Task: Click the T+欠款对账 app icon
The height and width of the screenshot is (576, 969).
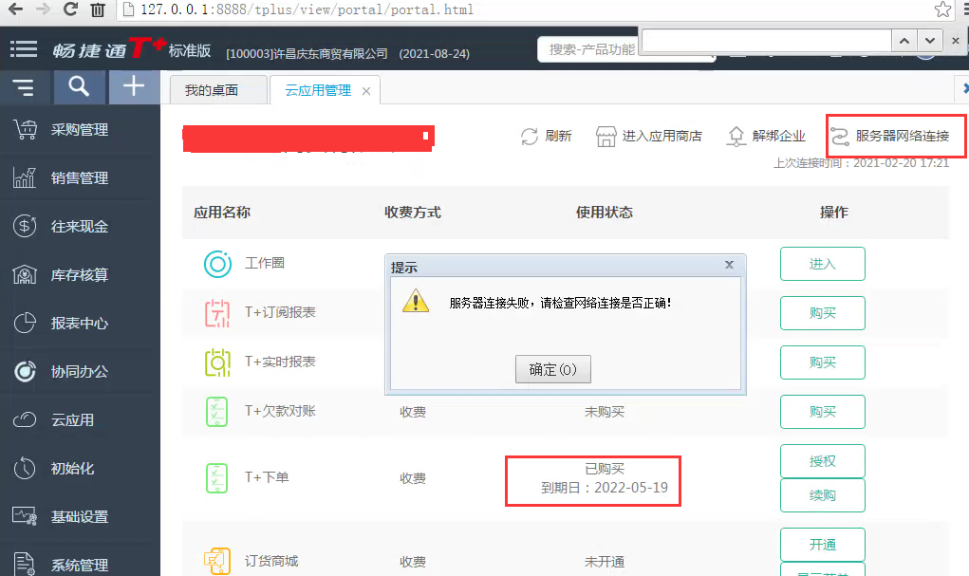Action: (217, 412)
